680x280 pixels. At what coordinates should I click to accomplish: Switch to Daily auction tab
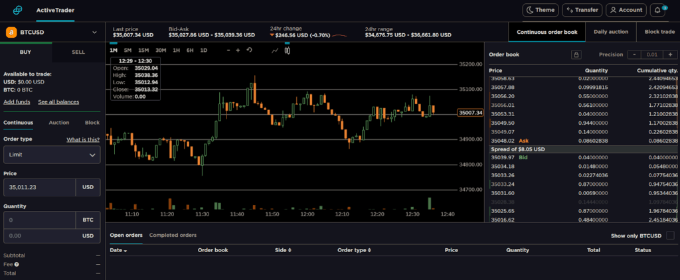pyautogui.click(x=611, y=32)
